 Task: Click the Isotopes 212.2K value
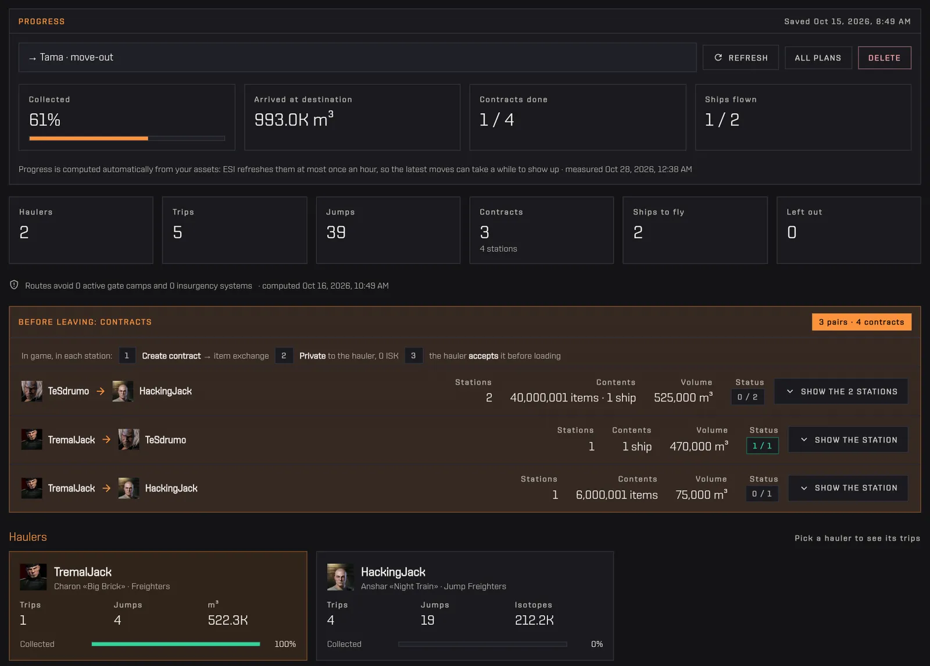pyautogui.click(x=534, y=620)
